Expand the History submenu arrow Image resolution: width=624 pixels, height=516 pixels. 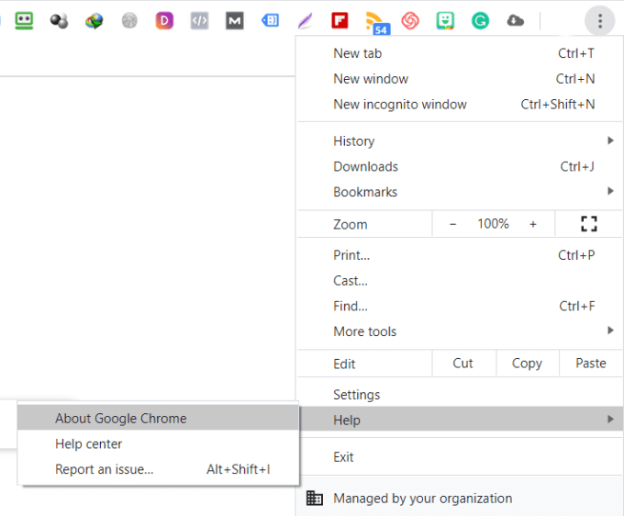pyautogui.click(x=610, y=140)
